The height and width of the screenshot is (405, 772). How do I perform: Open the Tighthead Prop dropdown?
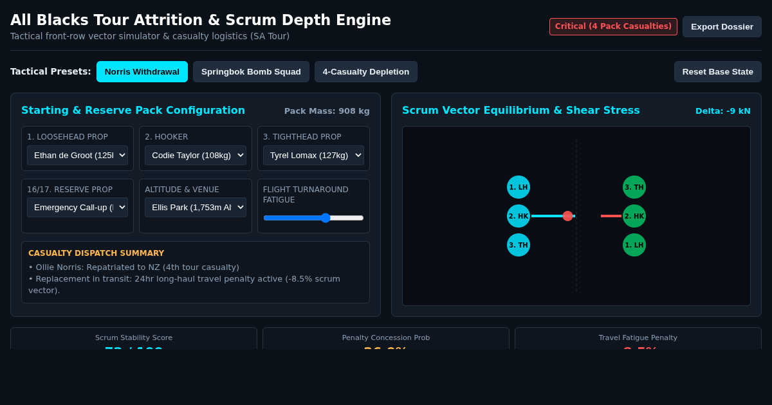tap(313, 155)
